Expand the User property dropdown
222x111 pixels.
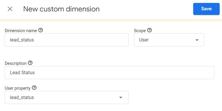(67, 98)
